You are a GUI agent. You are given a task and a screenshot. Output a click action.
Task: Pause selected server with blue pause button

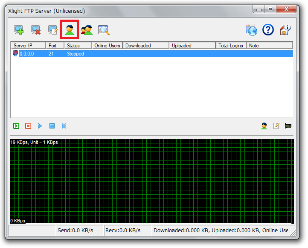pos(64,126)
